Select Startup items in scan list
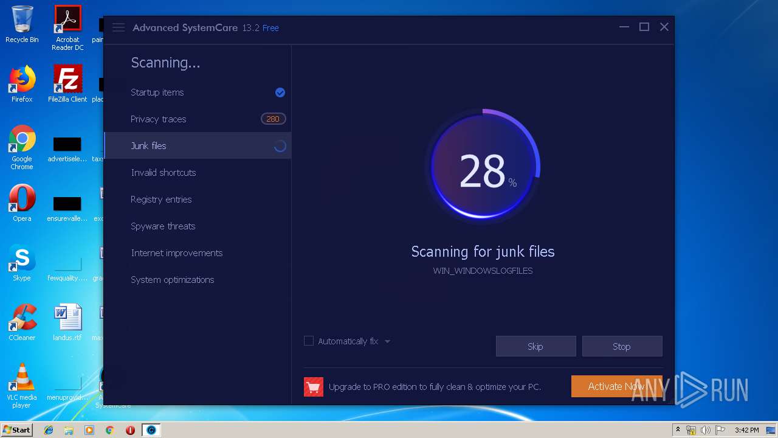778x438 pixels. [x=198, y=92]
